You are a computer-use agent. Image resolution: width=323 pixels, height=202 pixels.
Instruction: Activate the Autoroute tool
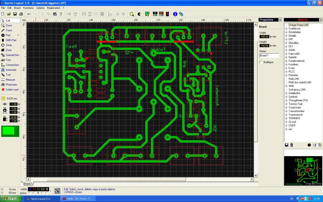(x=12, y=70)
